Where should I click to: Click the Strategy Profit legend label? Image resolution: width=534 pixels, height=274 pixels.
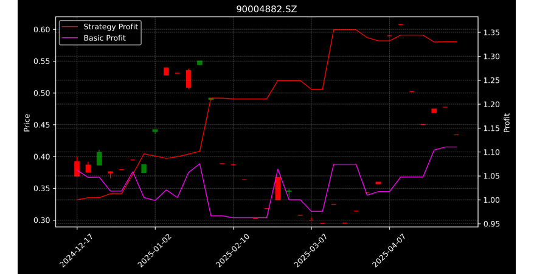click(111, 27)
